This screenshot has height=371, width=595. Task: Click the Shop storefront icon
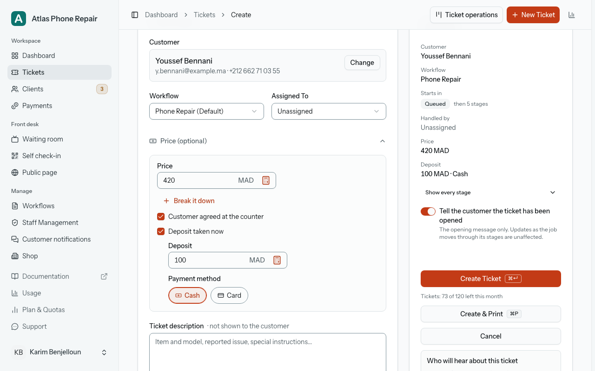15,256
